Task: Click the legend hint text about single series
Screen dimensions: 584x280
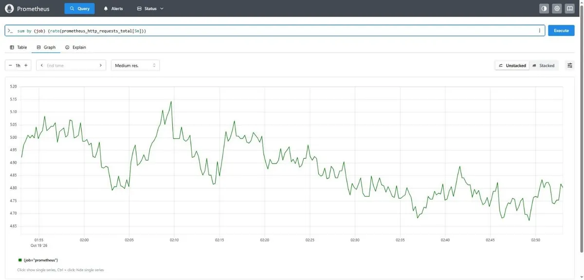Action: tap(60, 270)
